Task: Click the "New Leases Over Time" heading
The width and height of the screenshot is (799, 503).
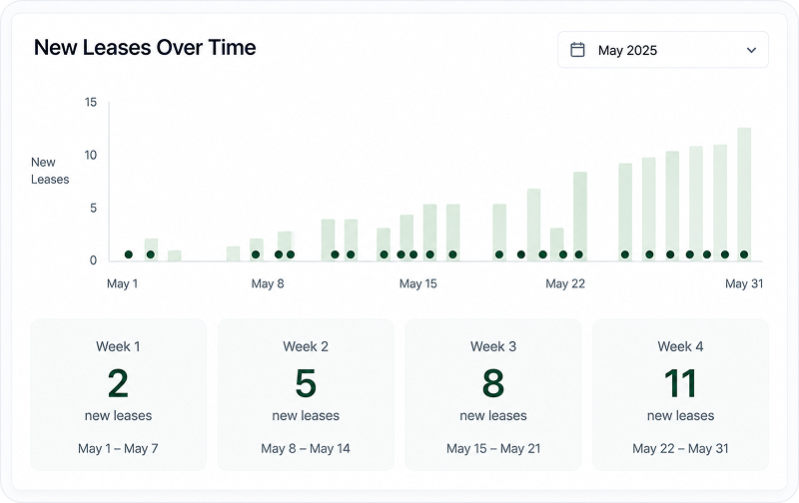Action: (x=145, y=47)
